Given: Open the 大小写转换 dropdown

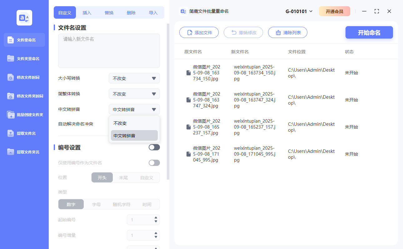Looking at the screenshot, I should tap(134, 78).
